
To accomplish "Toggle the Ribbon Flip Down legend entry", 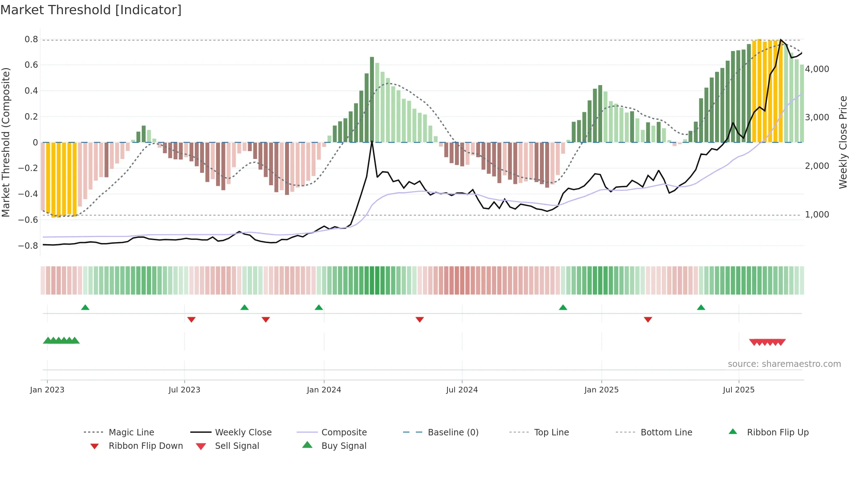I will pos(136,446).
